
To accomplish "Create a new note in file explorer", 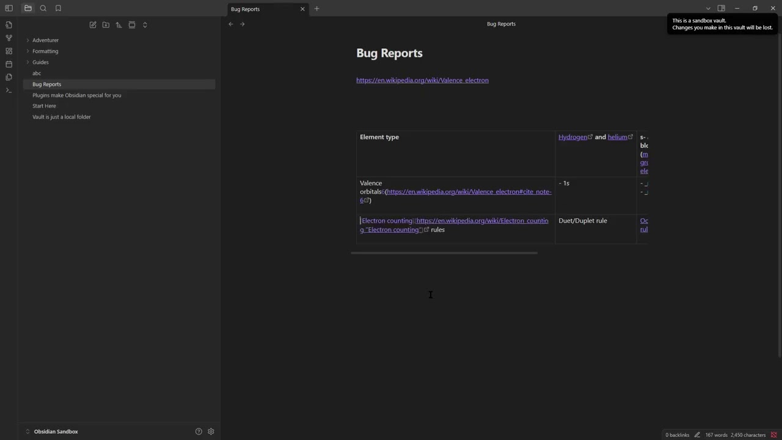I will 93,25.
